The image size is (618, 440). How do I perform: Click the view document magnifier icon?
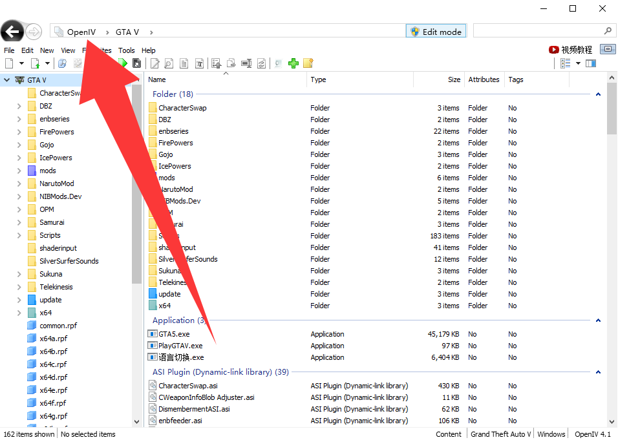[x=169, y=63]
